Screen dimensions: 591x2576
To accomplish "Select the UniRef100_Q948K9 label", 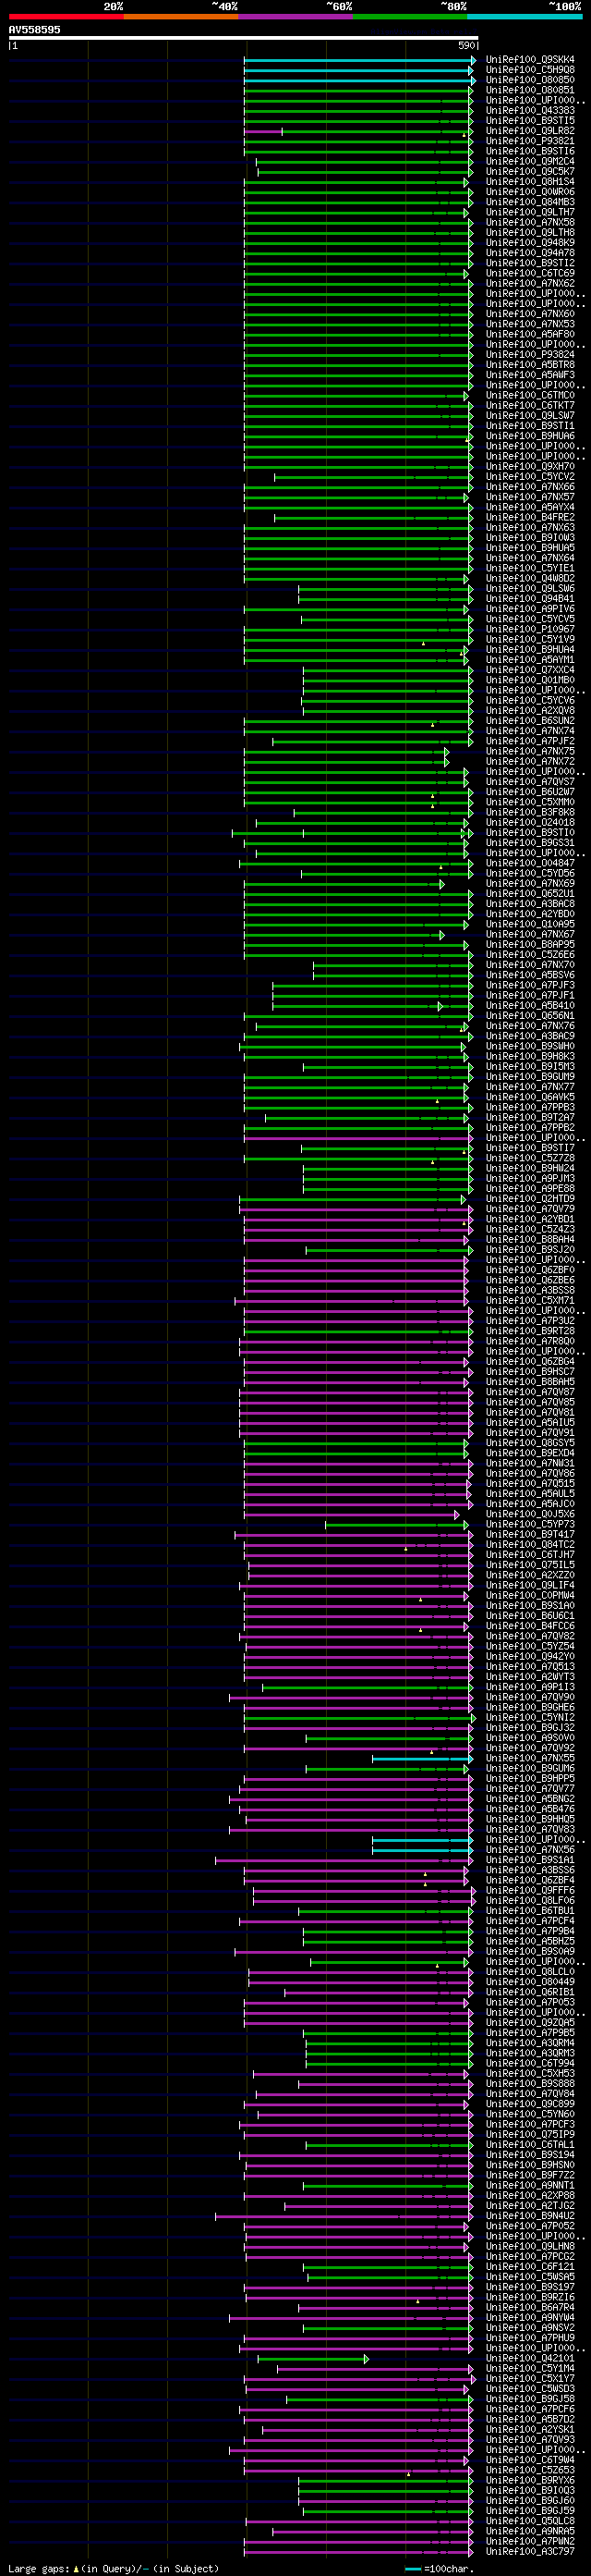I will pyautogui.click(x=530, y=243).
